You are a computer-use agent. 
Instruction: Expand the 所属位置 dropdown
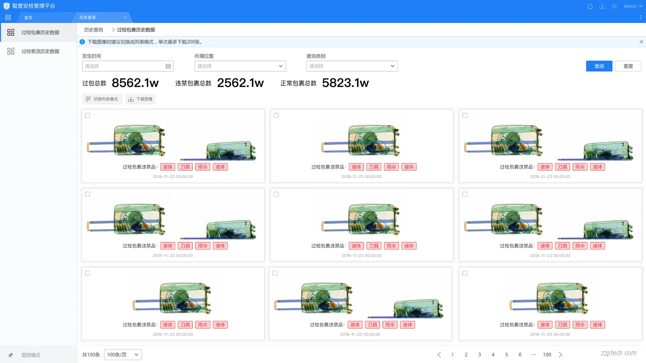240,66
